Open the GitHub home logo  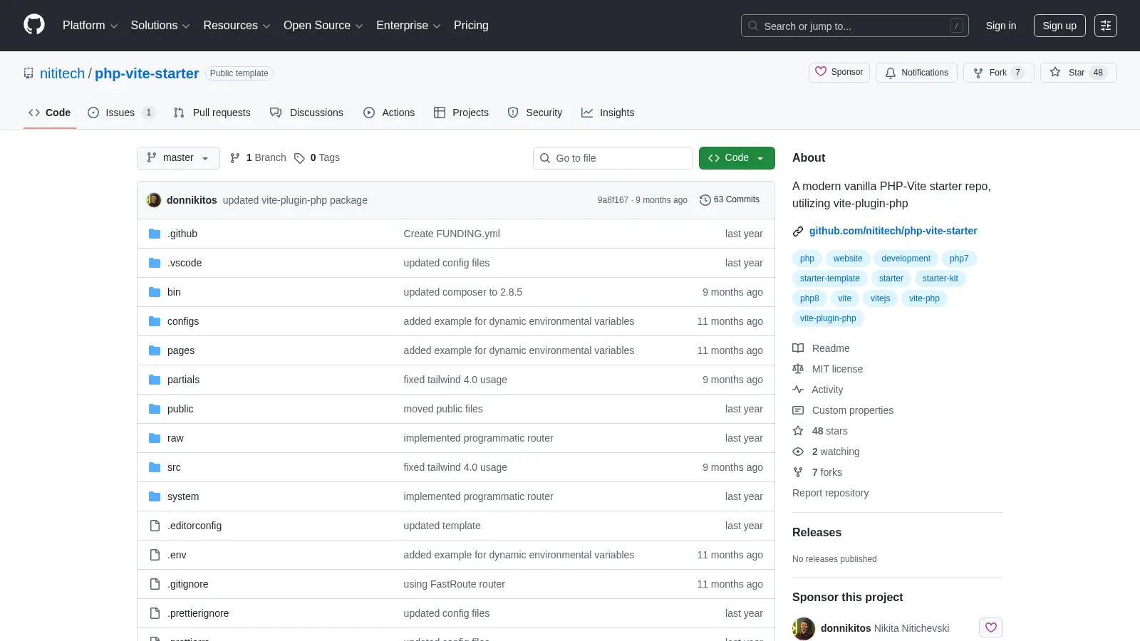(x=34, y=25)
